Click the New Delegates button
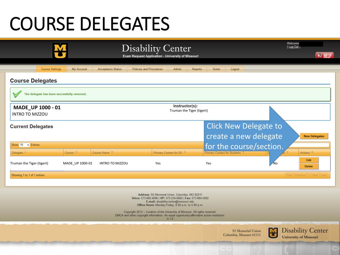Image resolution: width=340 pixels, height=255 pixels. 314,136
